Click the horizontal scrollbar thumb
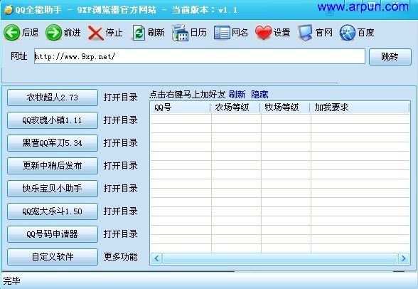The width and height of the screenshot is (418, 289). pos(279,258)
